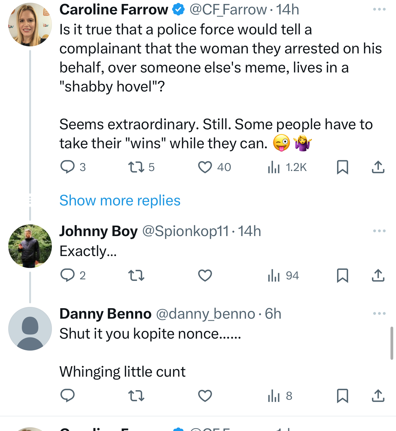The height and width of the screenshot is (431, 396).
Task: Open more options on Danny Benno's tweet
Action: 379,313
